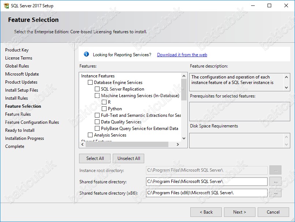Screen dimensions: 295x222
Task: Select Product Updates step
Action: pyautogui.click(x=21, y=82)
